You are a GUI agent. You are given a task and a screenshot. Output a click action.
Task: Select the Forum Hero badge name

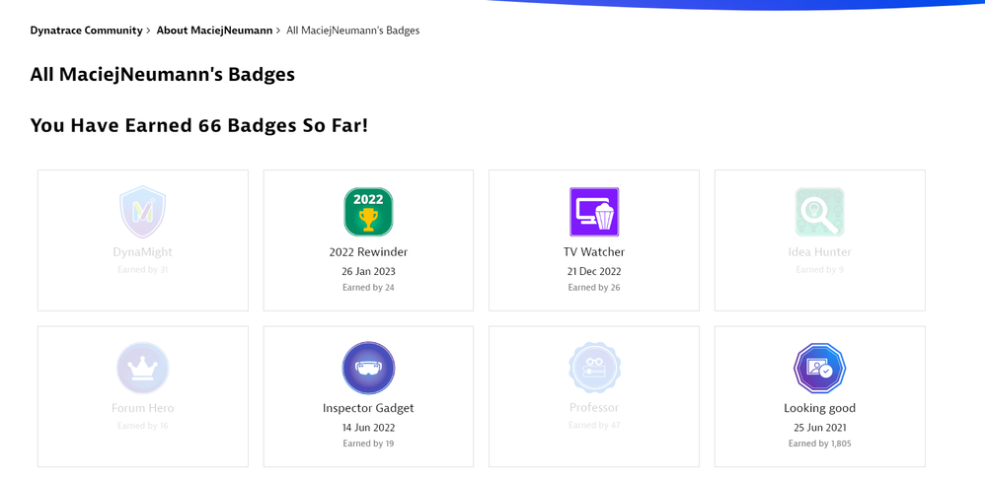point(142,408)
